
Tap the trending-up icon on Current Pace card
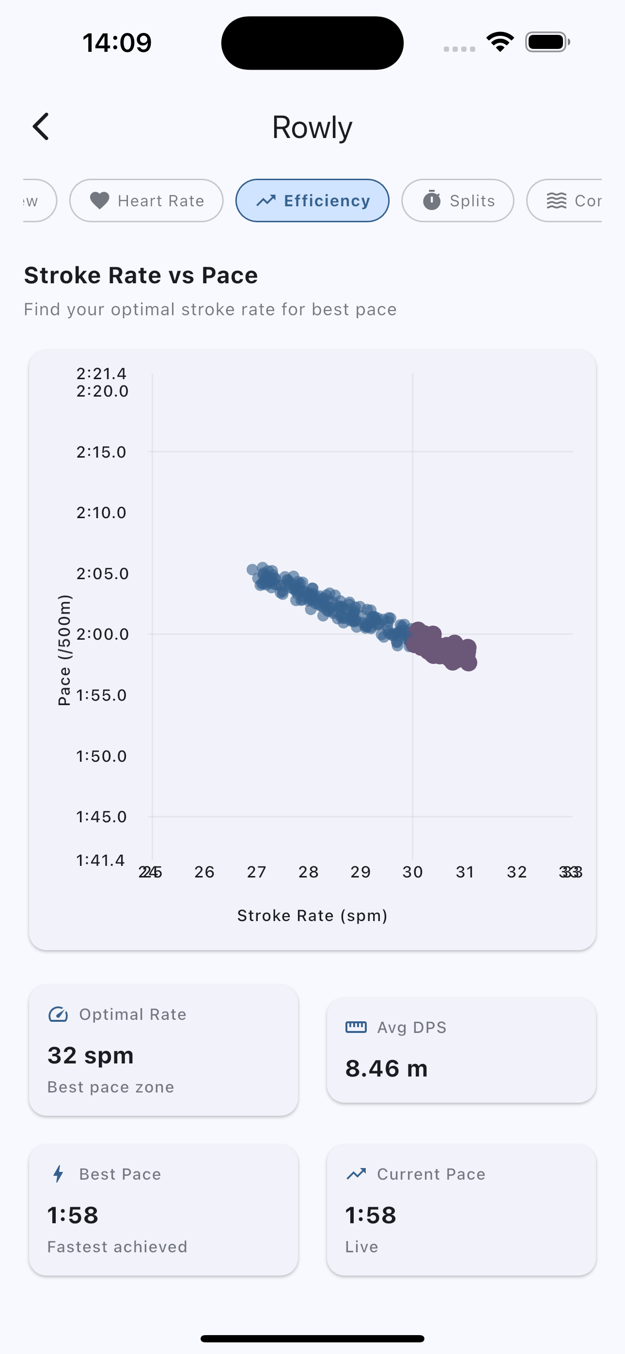pos(356,1174)
